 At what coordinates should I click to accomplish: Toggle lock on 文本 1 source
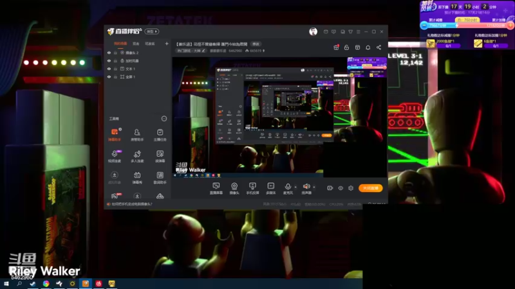[x=115, y=69]
